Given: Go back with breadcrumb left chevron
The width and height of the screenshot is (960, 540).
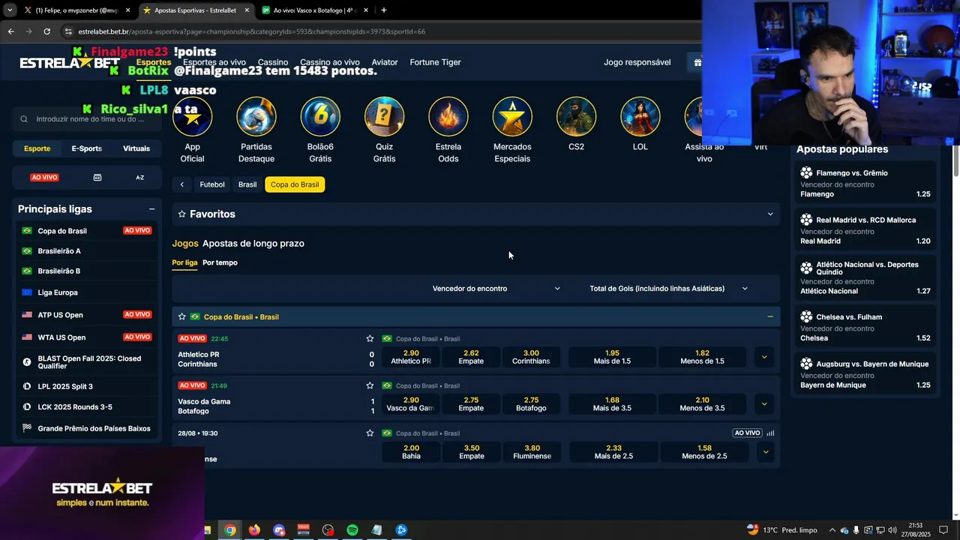Looking at the screenshot, I should point(181,184).
